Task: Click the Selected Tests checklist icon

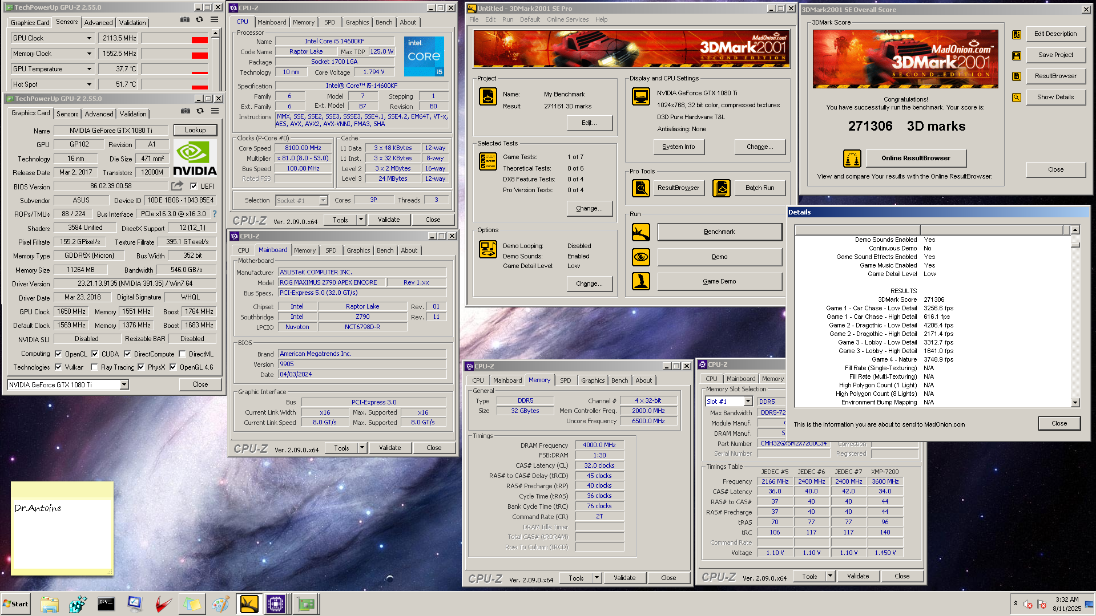Action: click(488, 161)
